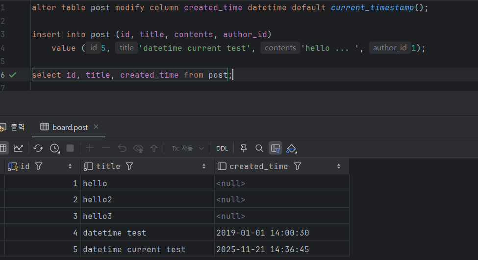Image resolution: width=478 pixels, height=260 pixels.
Task: Click the author_id parameter hint in editor
Action: (390, 48)
